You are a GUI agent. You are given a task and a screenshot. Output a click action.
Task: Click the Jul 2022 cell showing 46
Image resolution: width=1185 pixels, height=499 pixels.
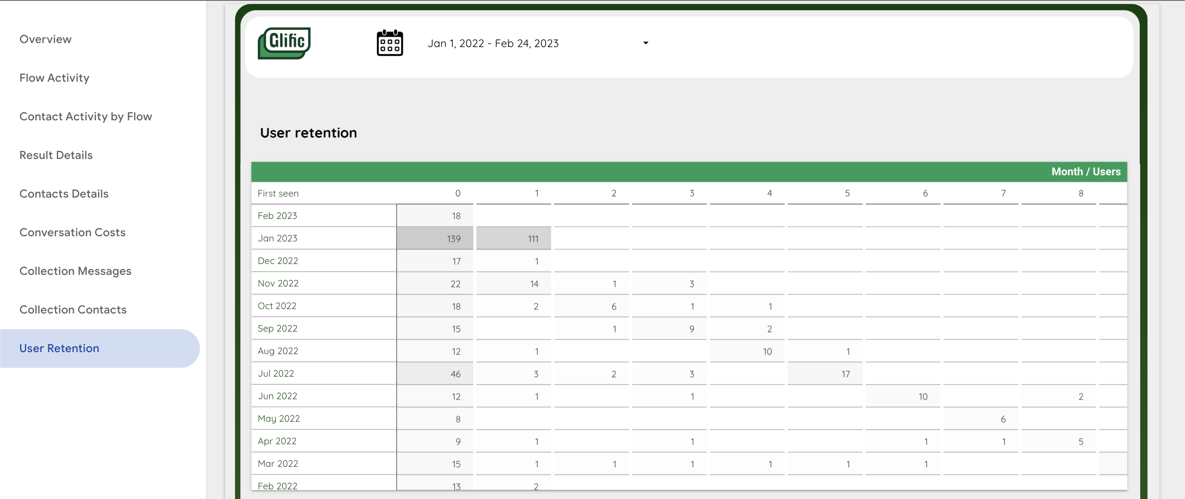pos(435,373)
